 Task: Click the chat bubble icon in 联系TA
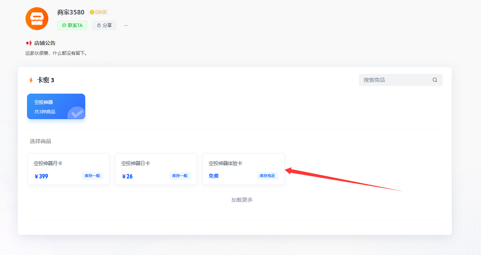tap(65, 25)
